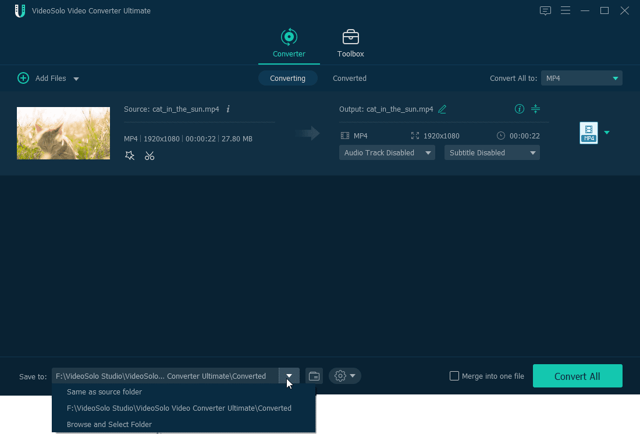Expand the Convert All to dropdown
The width and height of the screenshot is (640, 434).
point(616,78)
